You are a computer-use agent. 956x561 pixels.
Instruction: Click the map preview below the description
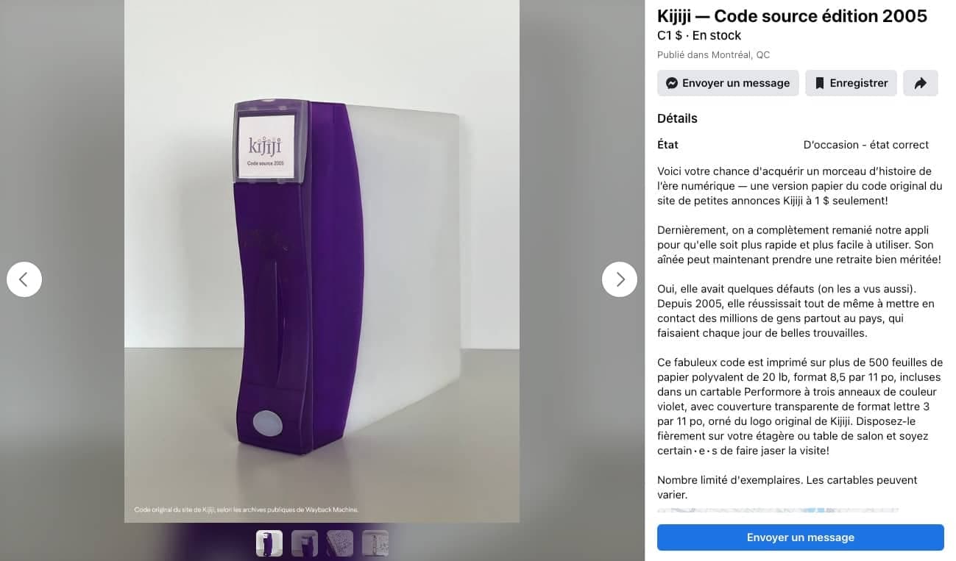777,510
